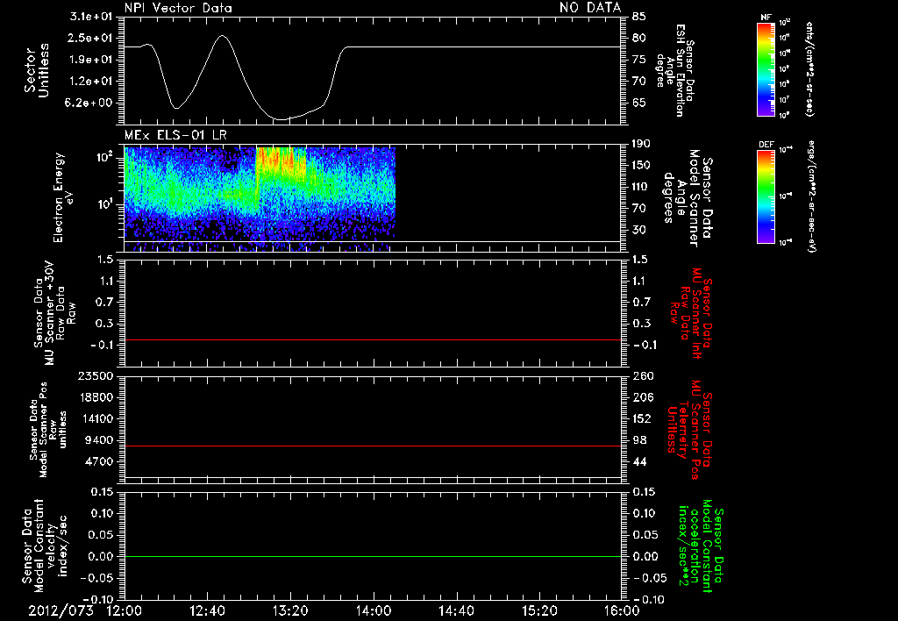This screenshot has height=621, width=898.
Task: Select the 'Sector Unitless' axis label
Action: point(37,70)
